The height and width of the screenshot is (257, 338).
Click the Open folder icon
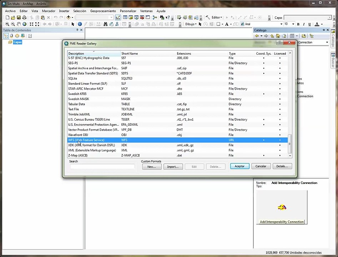coord(13,17)
